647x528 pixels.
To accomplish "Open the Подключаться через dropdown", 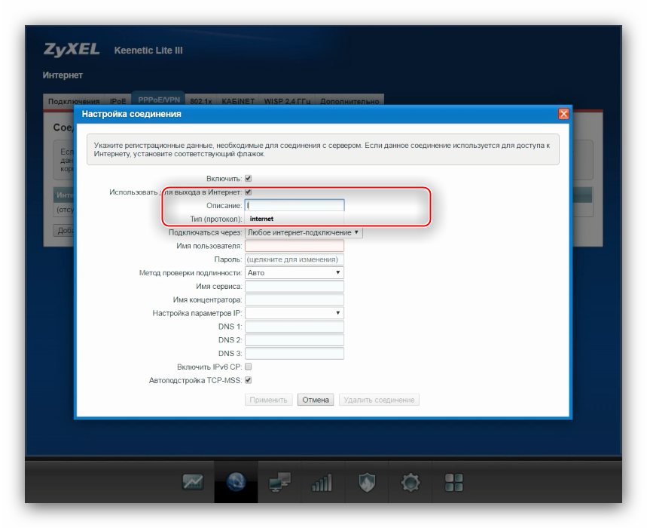I will click(x=304, y=232).
